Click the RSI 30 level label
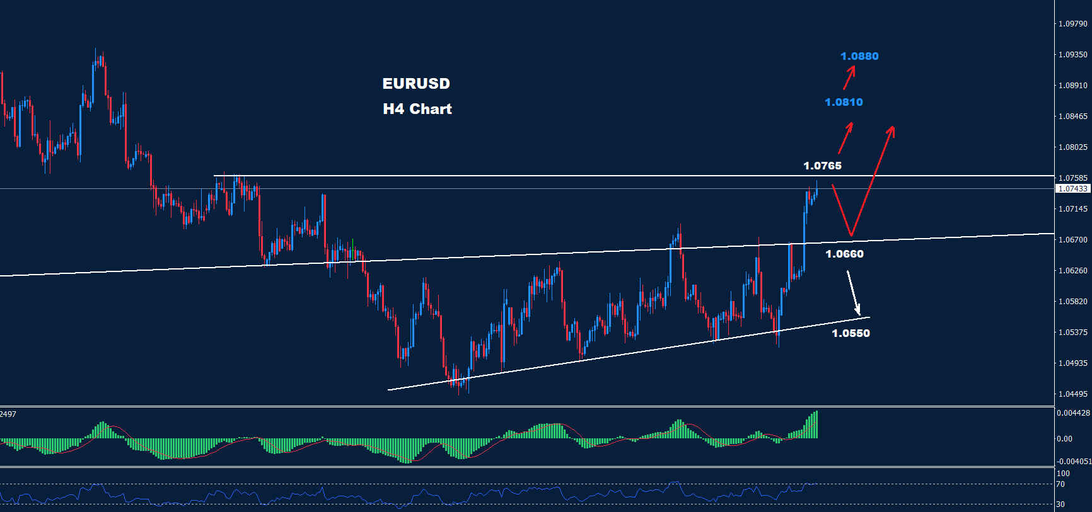The width and height of the screenshot is (1092, 512). (1060, 504)
